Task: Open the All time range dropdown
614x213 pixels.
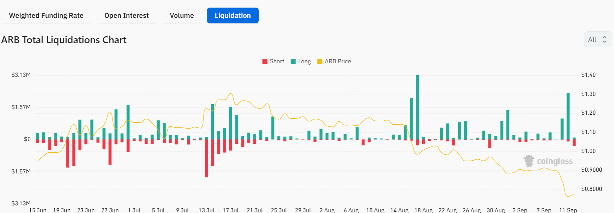Action: point(598,40)
